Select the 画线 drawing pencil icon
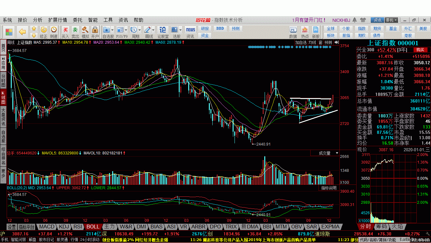 (x=147, y=30)
